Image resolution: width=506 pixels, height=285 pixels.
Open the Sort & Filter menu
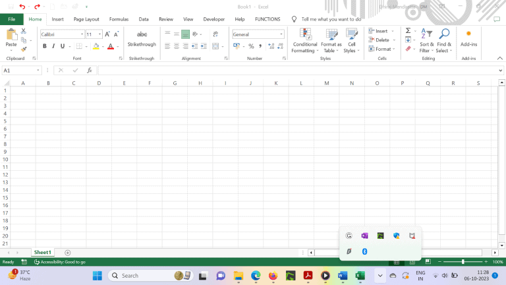[x=427, y=41]
